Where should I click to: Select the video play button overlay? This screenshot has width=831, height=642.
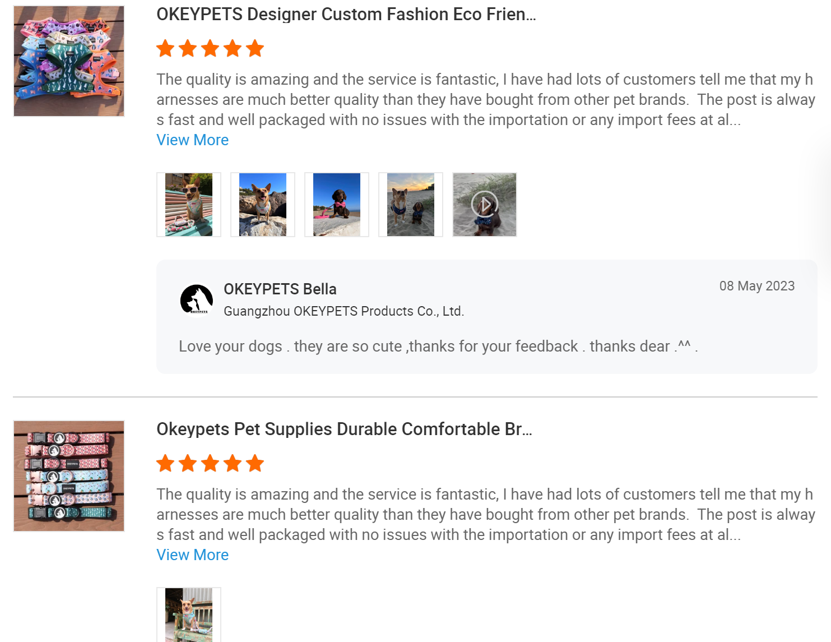(484, 204)
